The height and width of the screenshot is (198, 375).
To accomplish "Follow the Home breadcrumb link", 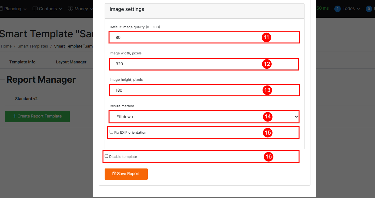I will click(6, 46).
